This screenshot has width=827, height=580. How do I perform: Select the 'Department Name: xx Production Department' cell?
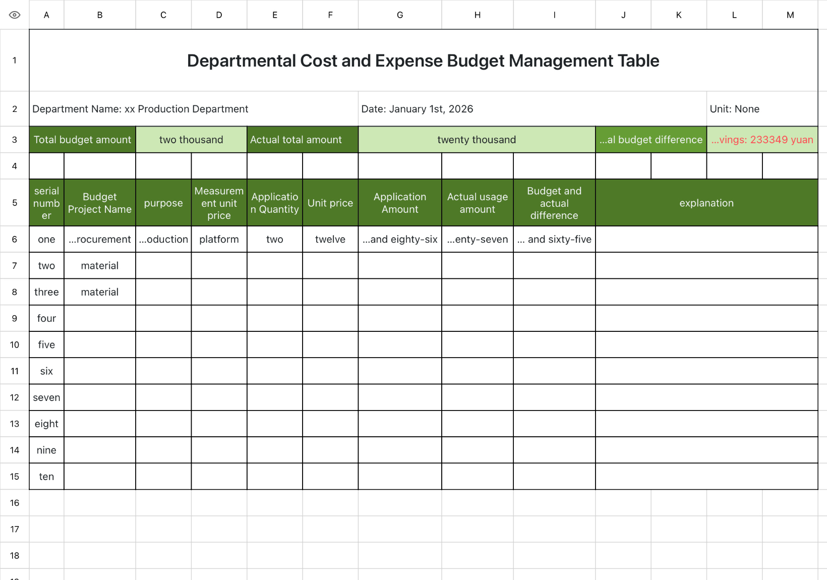[194, 109]
